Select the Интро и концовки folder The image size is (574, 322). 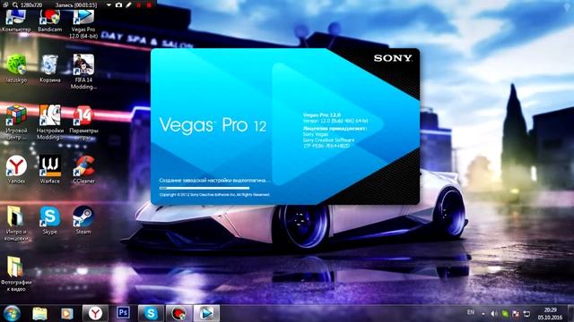tap(16, 224)
